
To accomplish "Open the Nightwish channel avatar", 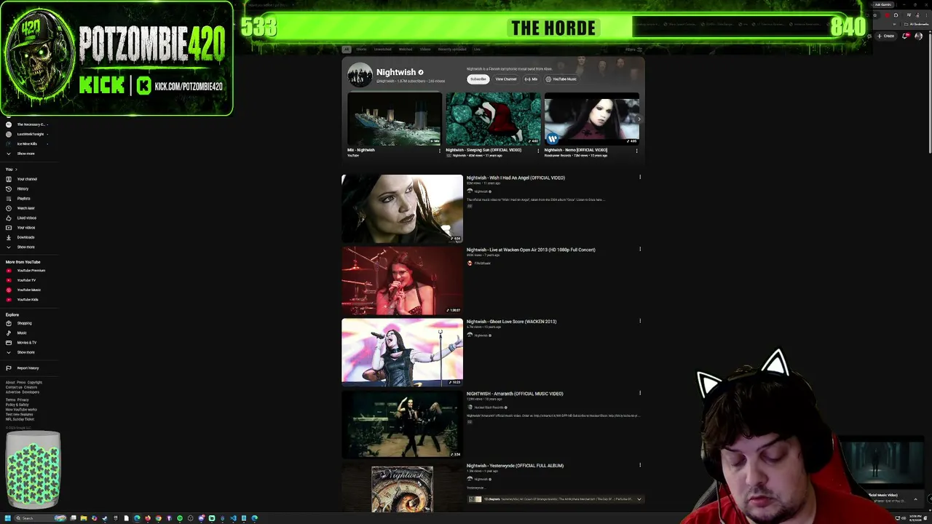I will [x=360, y=75].
